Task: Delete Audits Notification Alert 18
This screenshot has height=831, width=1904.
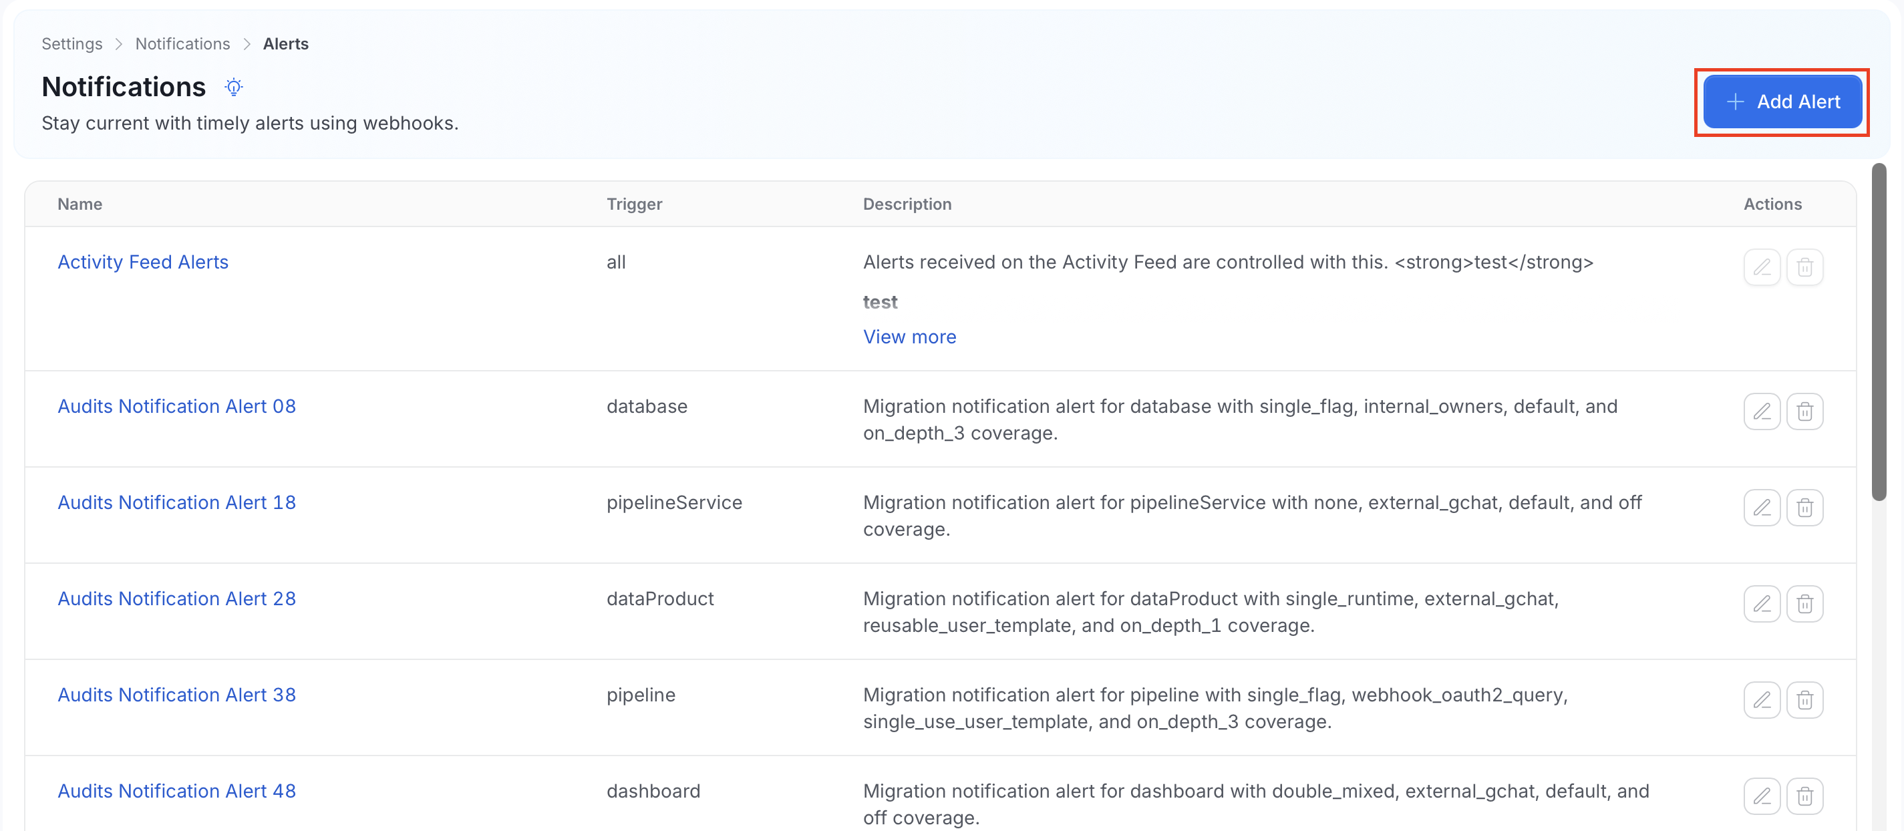Action: (1804, 507)
